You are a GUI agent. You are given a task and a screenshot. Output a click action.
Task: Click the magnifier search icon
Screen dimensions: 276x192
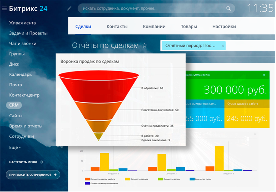tap(228, 8)
